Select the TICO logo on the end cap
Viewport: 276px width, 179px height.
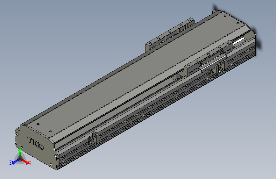(35, 143)
